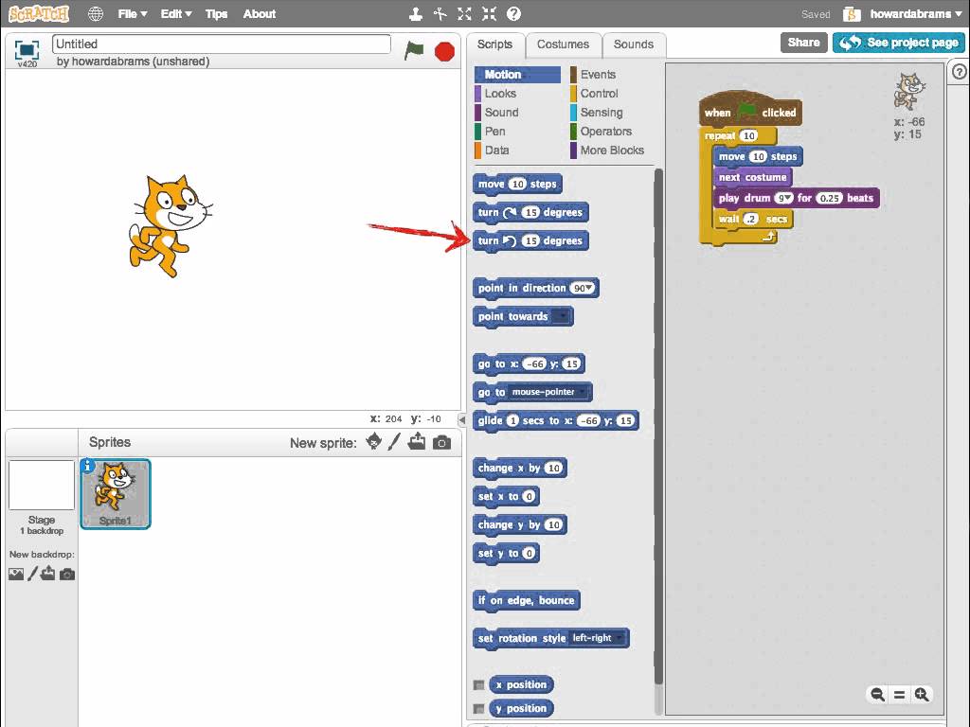970x727 pixels.
Task: Open About from the menu bar
Action: point(260,13)
